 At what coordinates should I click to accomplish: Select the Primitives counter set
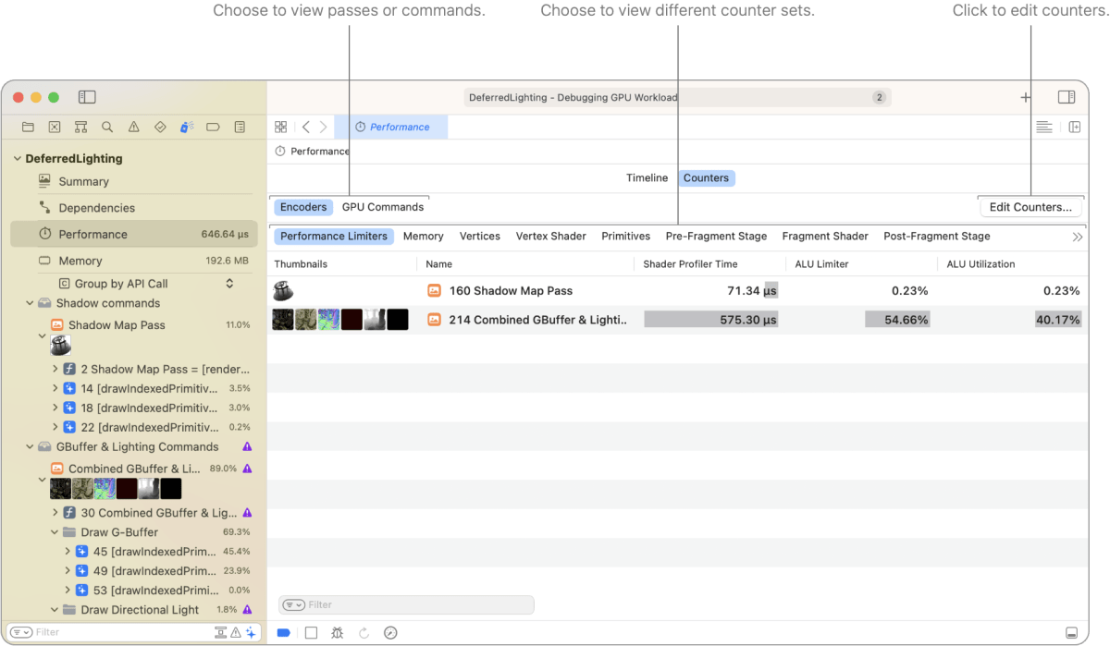point(626,237)
